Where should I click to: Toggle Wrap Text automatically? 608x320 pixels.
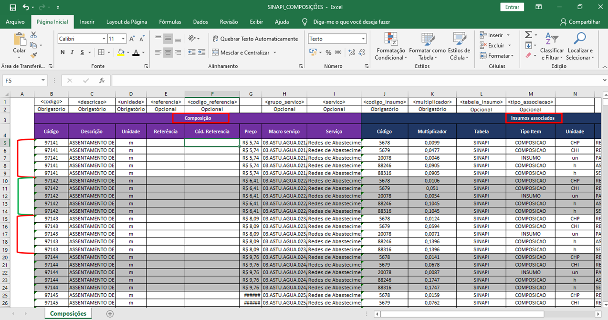255,39
